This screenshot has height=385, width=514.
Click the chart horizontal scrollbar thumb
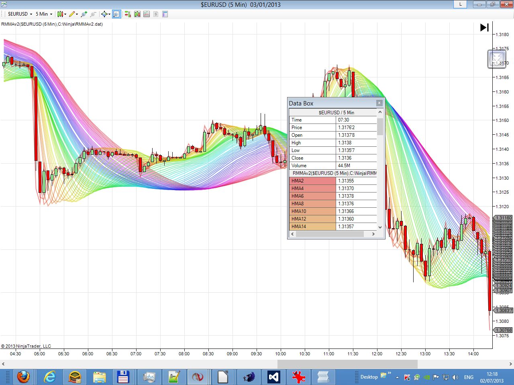coord(347,364)
